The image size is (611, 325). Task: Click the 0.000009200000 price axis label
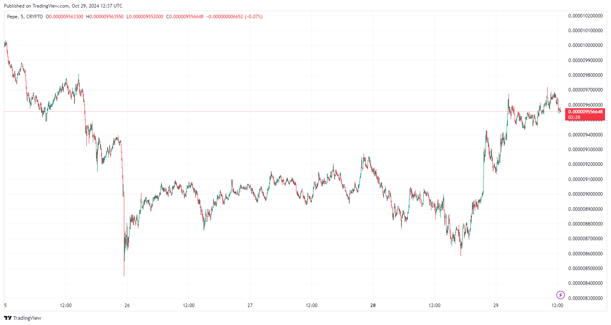click(585, 164)
